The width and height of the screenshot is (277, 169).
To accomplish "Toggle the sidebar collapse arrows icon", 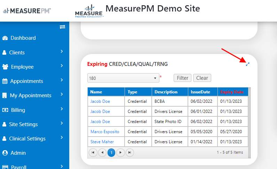I will click(x=62, y=27).
